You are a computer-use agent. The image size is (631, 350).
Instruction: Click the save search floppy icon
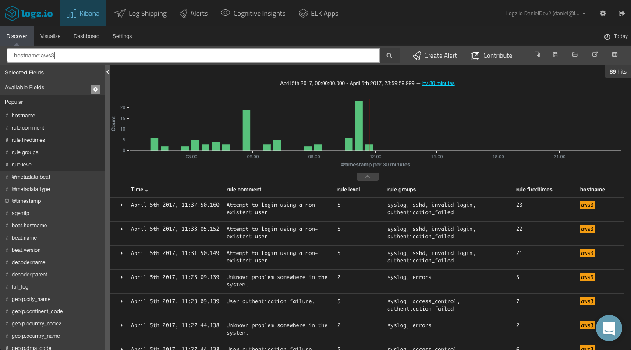(556, 54)
